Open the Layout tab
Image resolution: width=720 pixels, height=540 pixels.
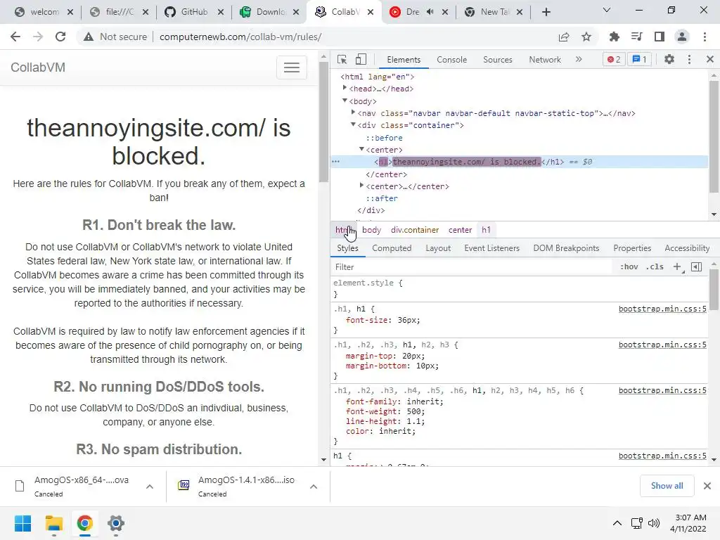437,248
